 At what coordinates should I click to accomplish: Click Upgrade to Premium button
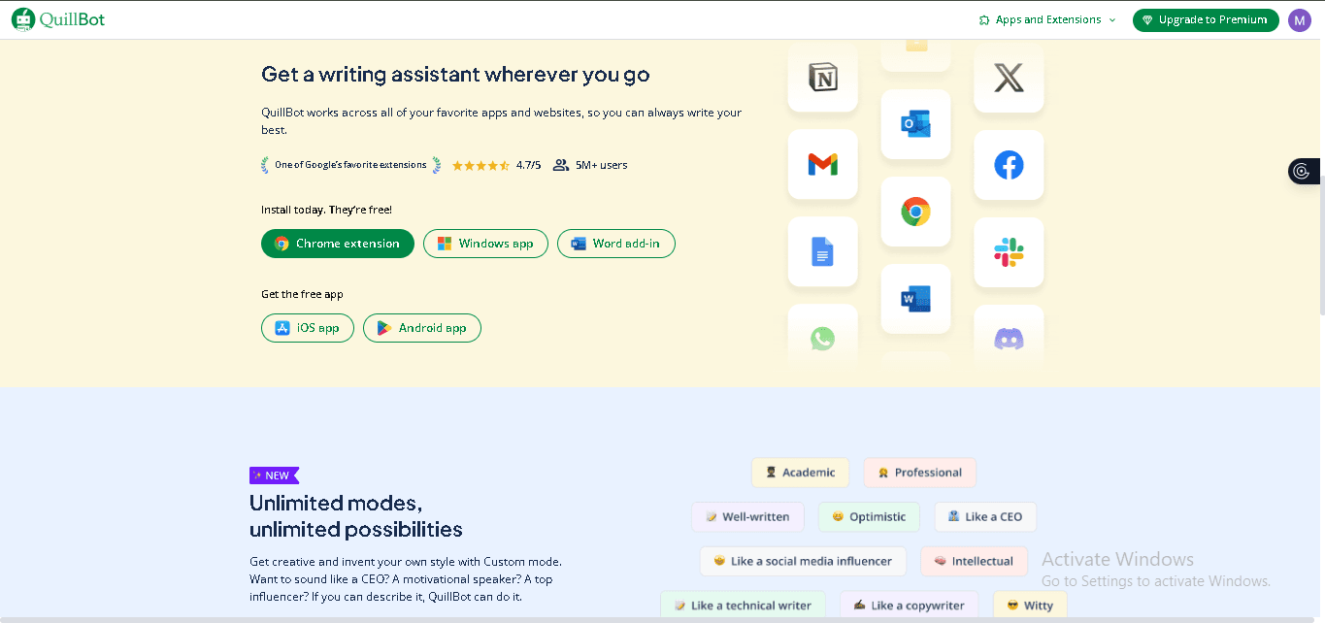point(1205,19)
